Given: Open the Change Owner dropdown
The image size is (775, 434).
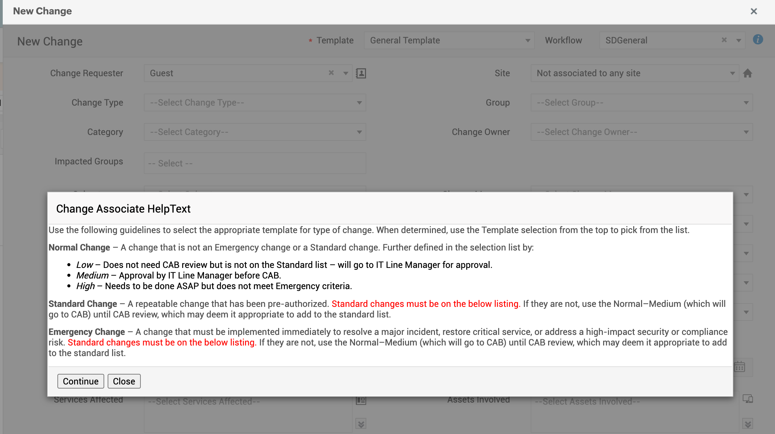Looking at the screenshot, I should [x=641, y=132].
